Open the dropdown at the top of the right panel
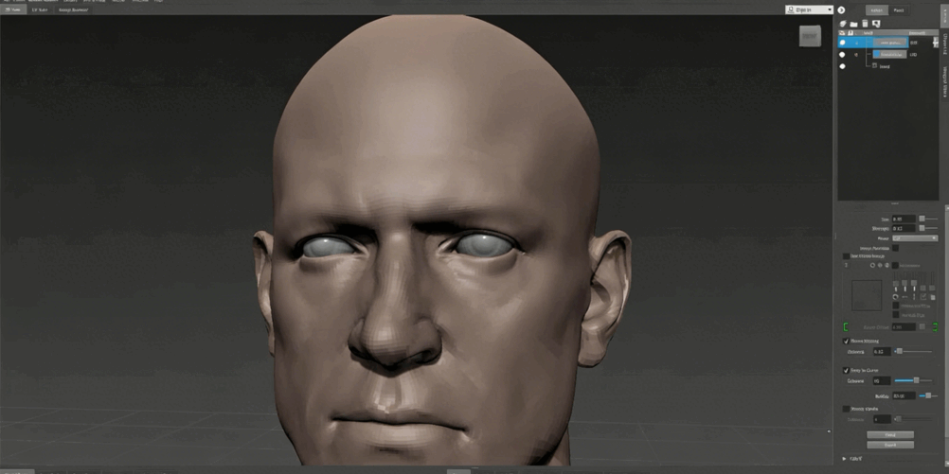 [x=810, y=9]
